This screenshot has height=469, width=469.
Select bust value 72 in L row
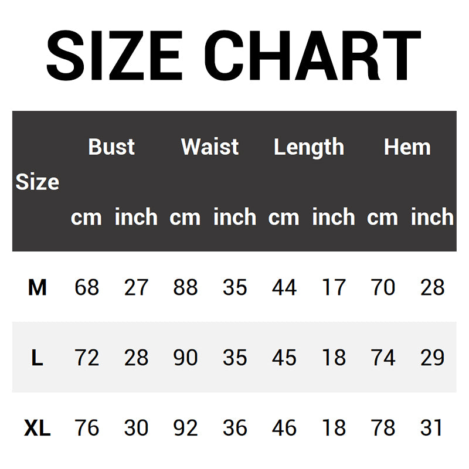[x=87, y=358]
